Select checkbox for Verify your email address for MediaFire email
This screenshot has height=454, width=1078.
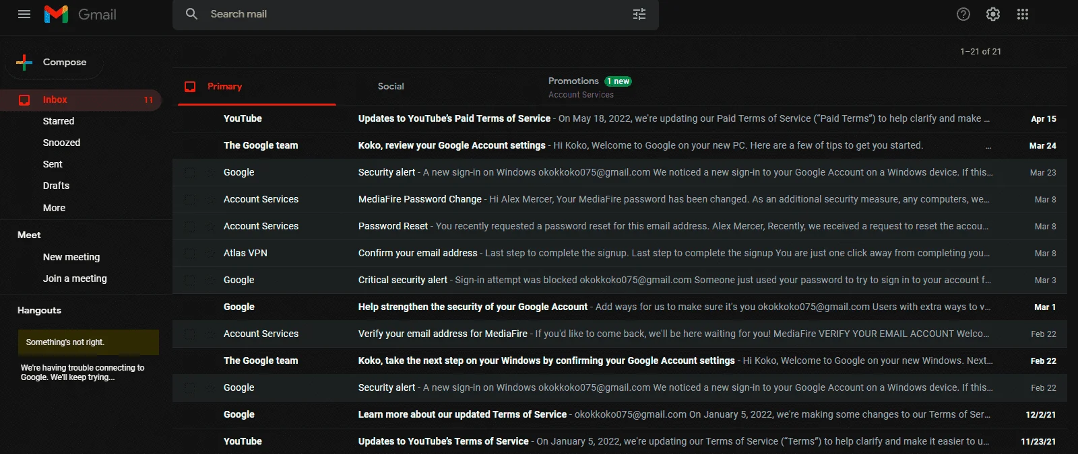191,334
